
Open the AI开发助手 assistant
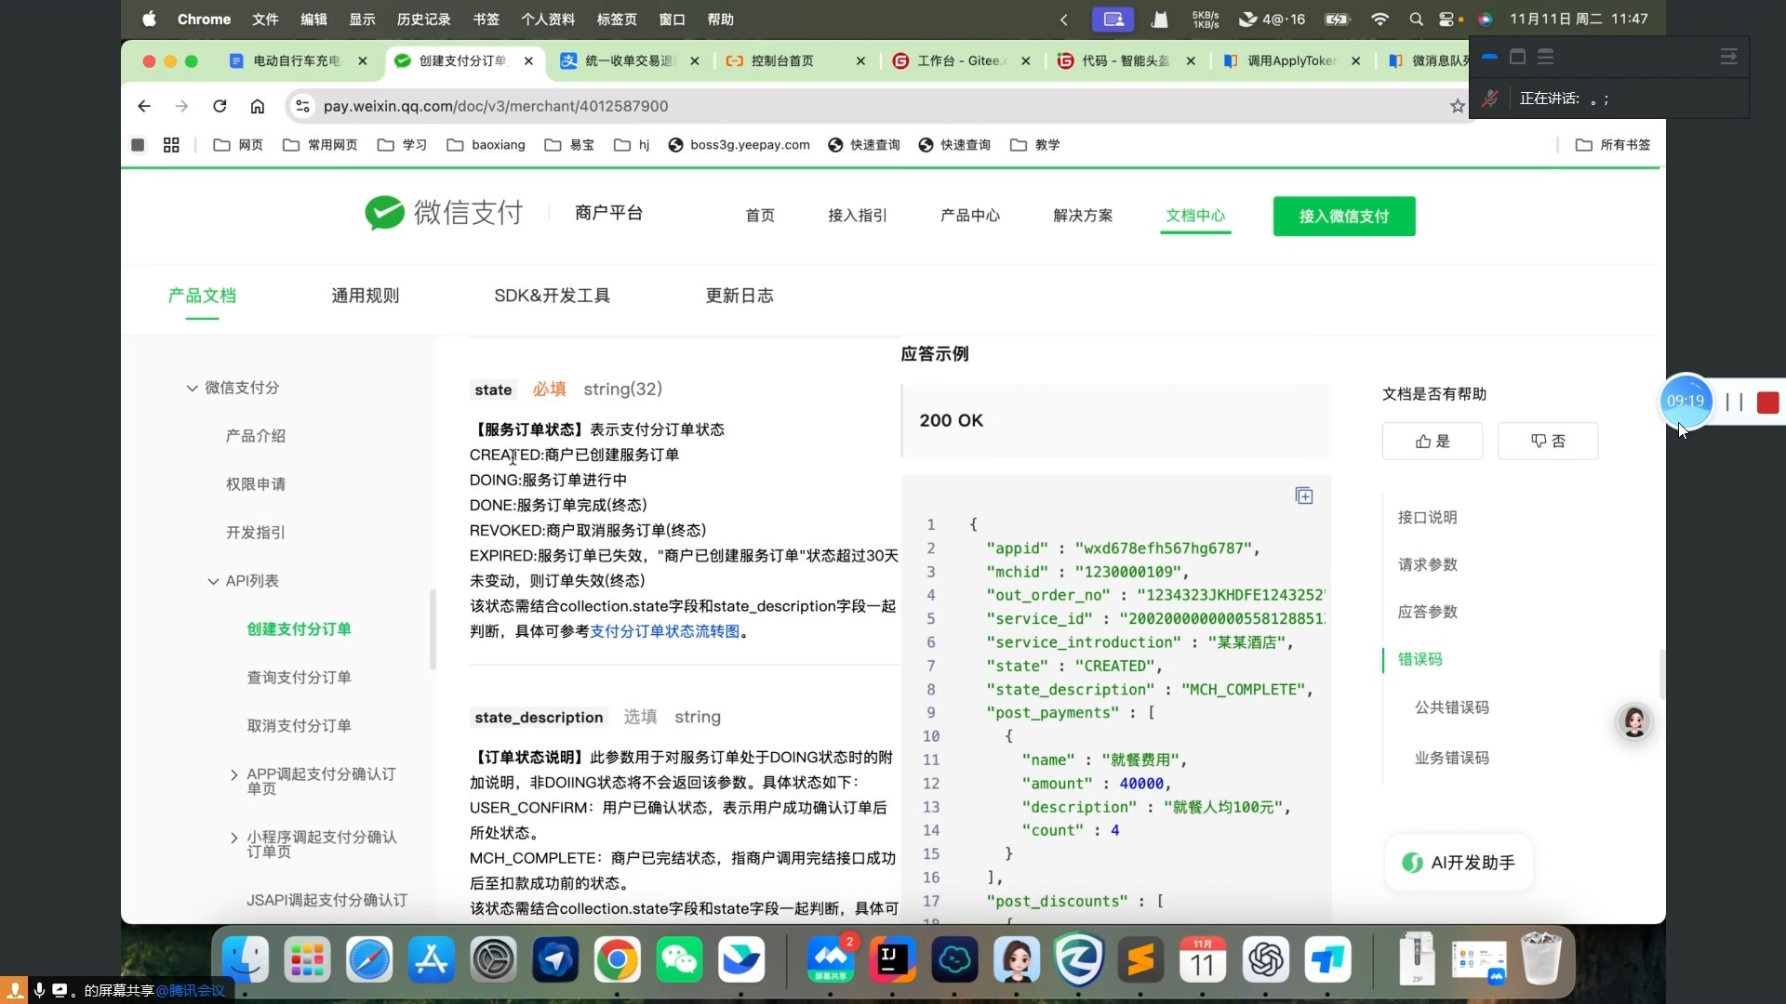point(1459,863)
